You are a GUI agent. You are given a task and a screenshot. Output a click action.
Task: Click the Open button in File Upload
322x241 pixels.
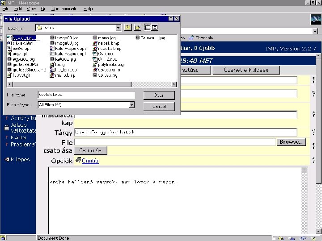(x=159, y=96)
